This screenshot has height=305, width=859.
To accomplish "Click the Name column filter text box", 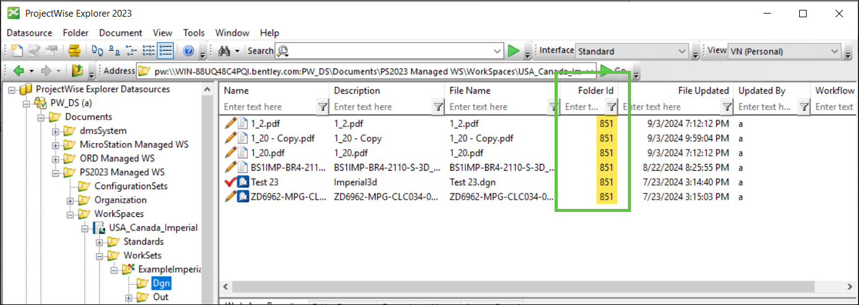I will click(269, 107).
